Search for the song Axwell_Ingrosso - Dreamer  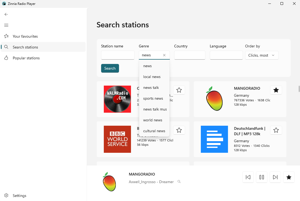tap(179, 182)
